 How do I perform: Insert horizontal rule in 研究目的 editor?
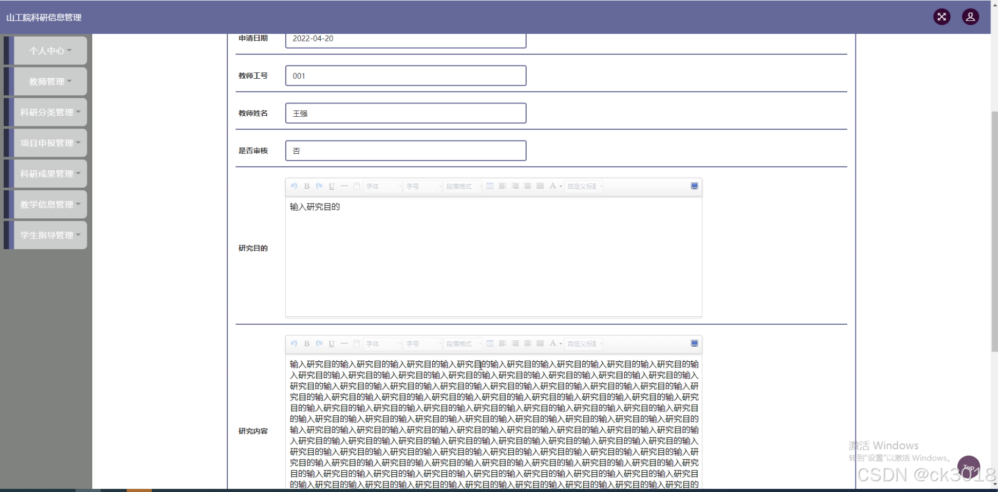[x=344, y=186]
